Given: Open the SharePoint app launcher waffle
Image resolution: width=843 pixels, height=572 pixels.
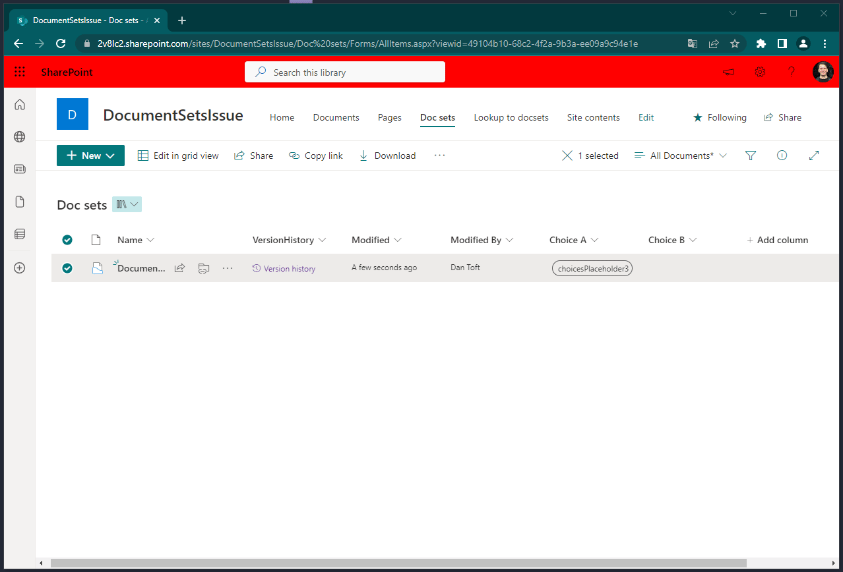Looking at the screenshot, I should click(20, 72).
